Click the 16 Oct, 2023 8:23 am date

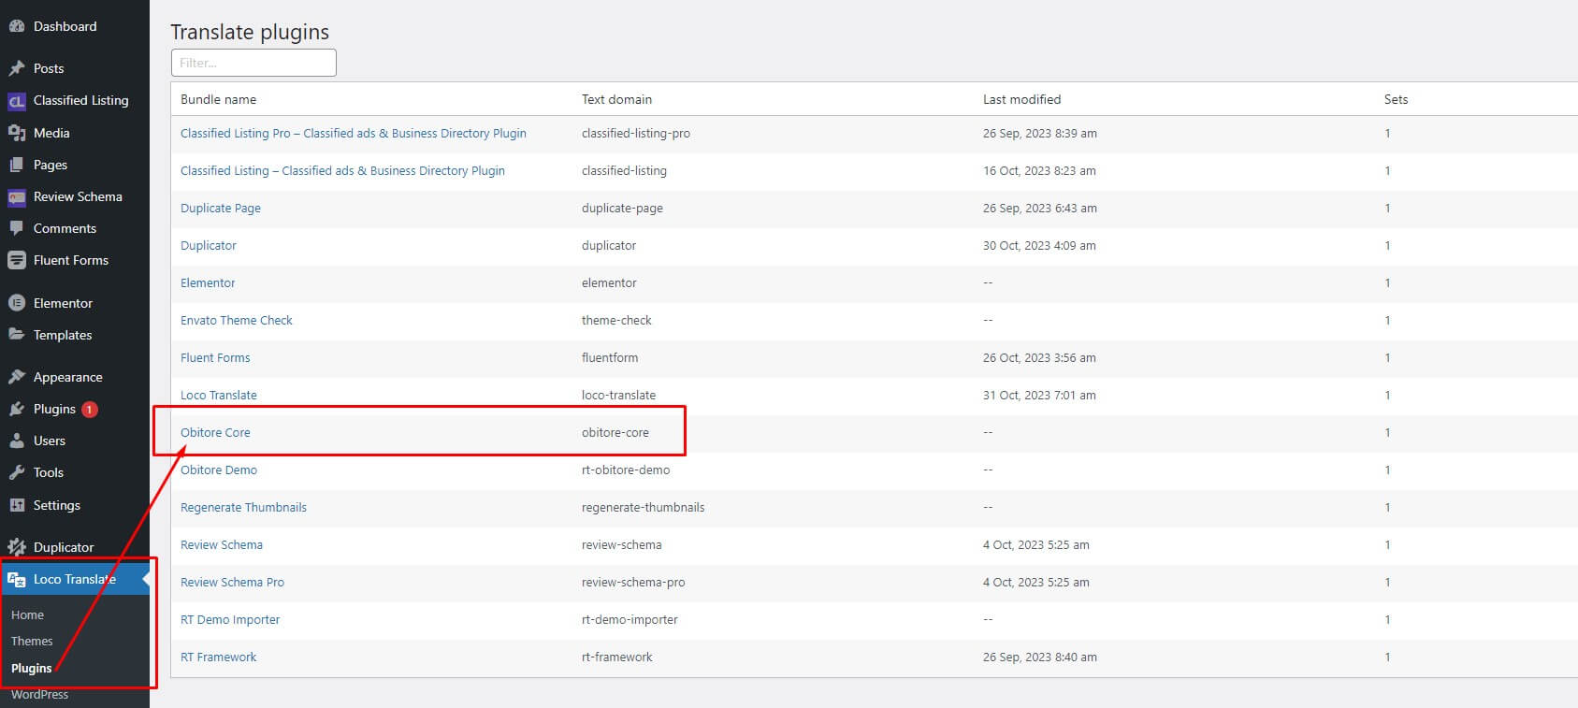coord(1039,170)
